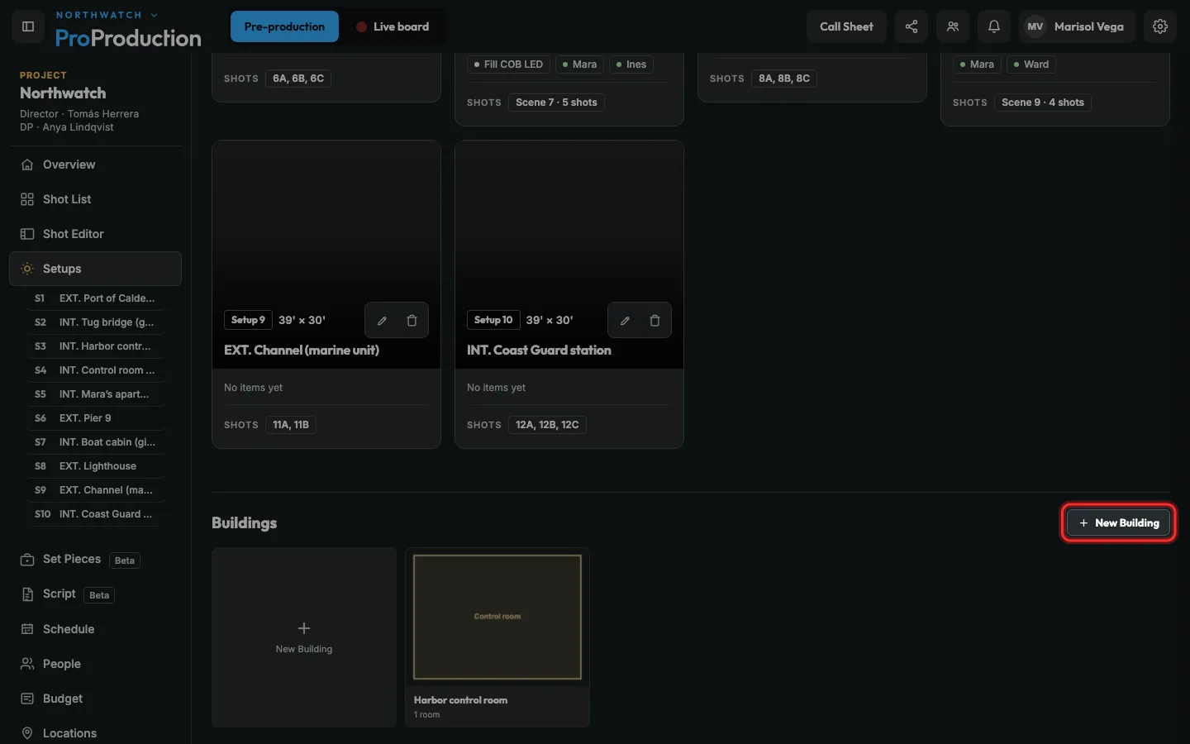Open team members icon in header

(953, 26)
